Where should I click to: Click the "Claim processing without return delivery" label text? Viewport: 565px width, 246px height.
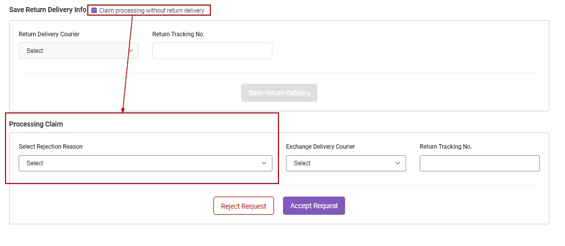[151, 10]
